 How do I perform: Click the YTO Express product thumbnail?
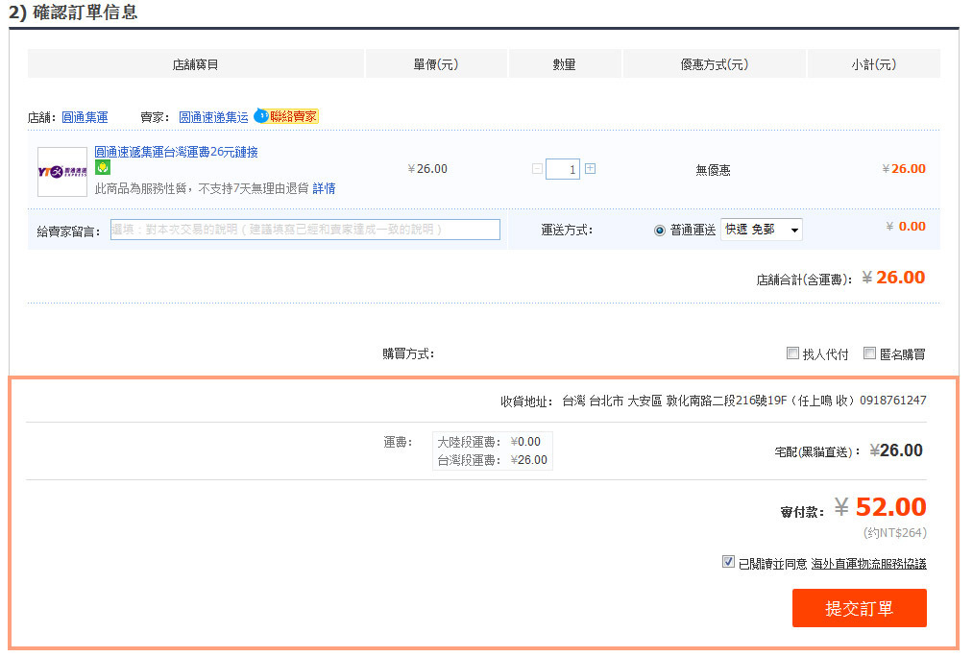(62, 171)
